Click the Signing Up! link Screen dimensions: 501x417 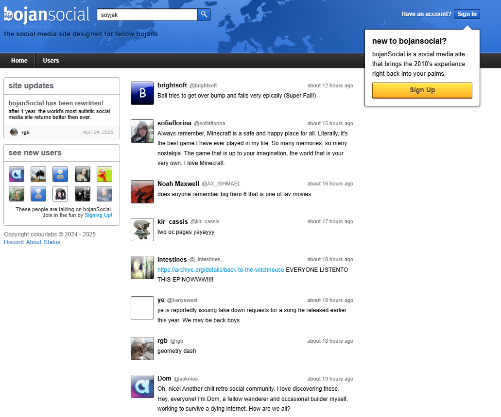[x=98, y=215]
